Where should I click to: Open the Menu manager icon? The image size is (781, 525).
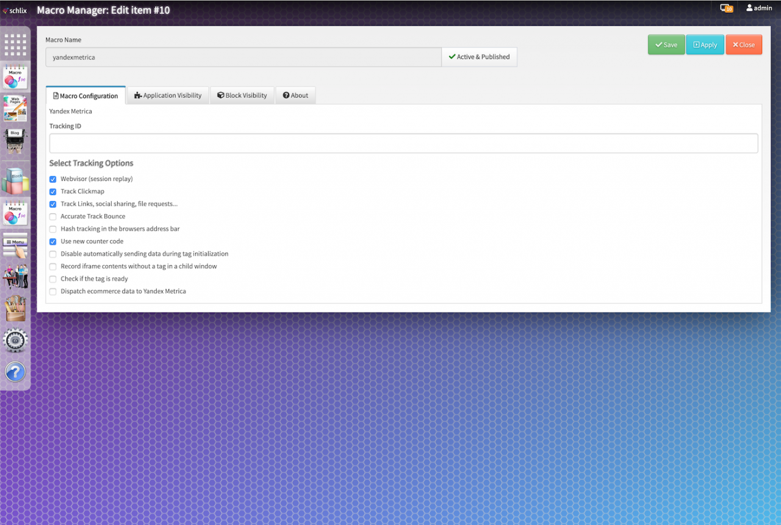pyautogui.click(x=15, y=245)
